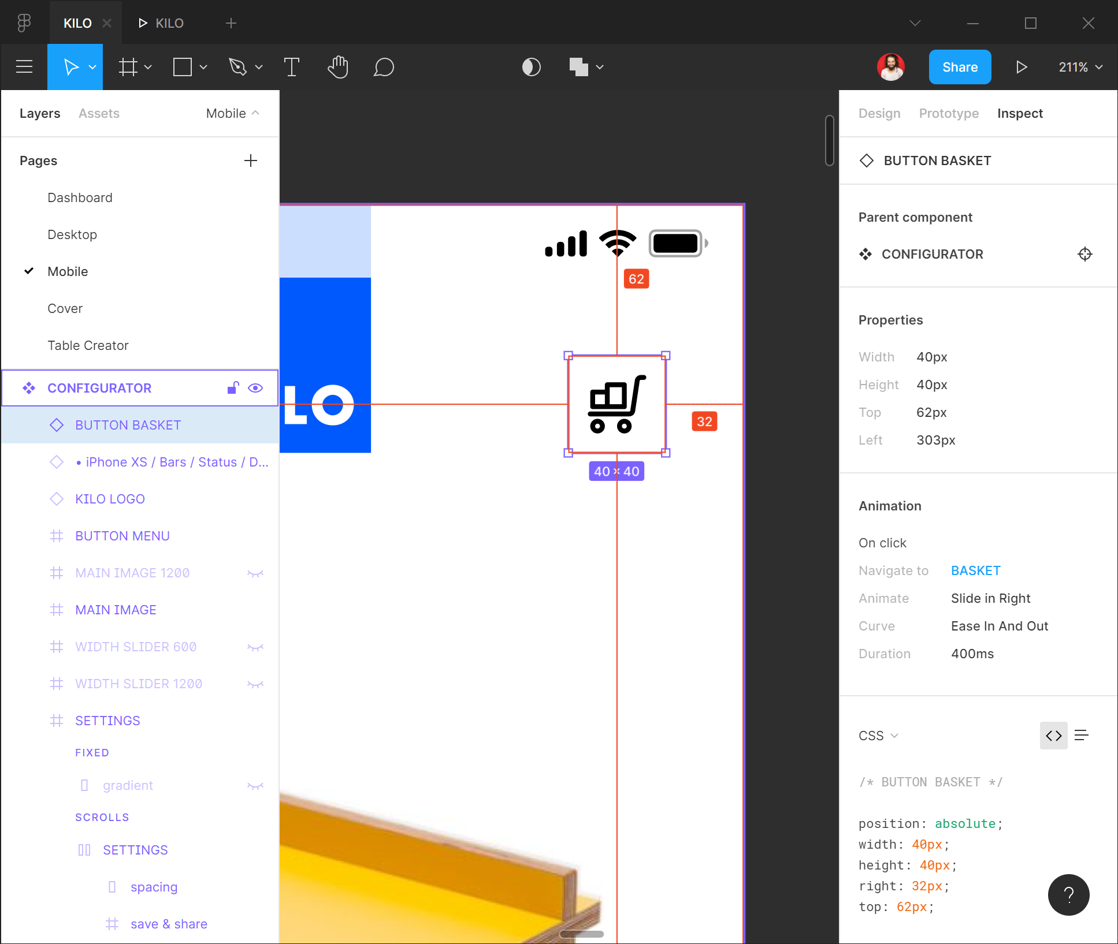Click the canvas vertical scrollbar
The width and height of the screenshot is (1118, 944).
829,140
